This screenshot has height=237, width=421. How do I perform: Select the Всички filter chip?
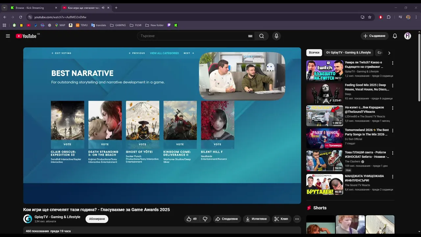click(x=314, y=53)
